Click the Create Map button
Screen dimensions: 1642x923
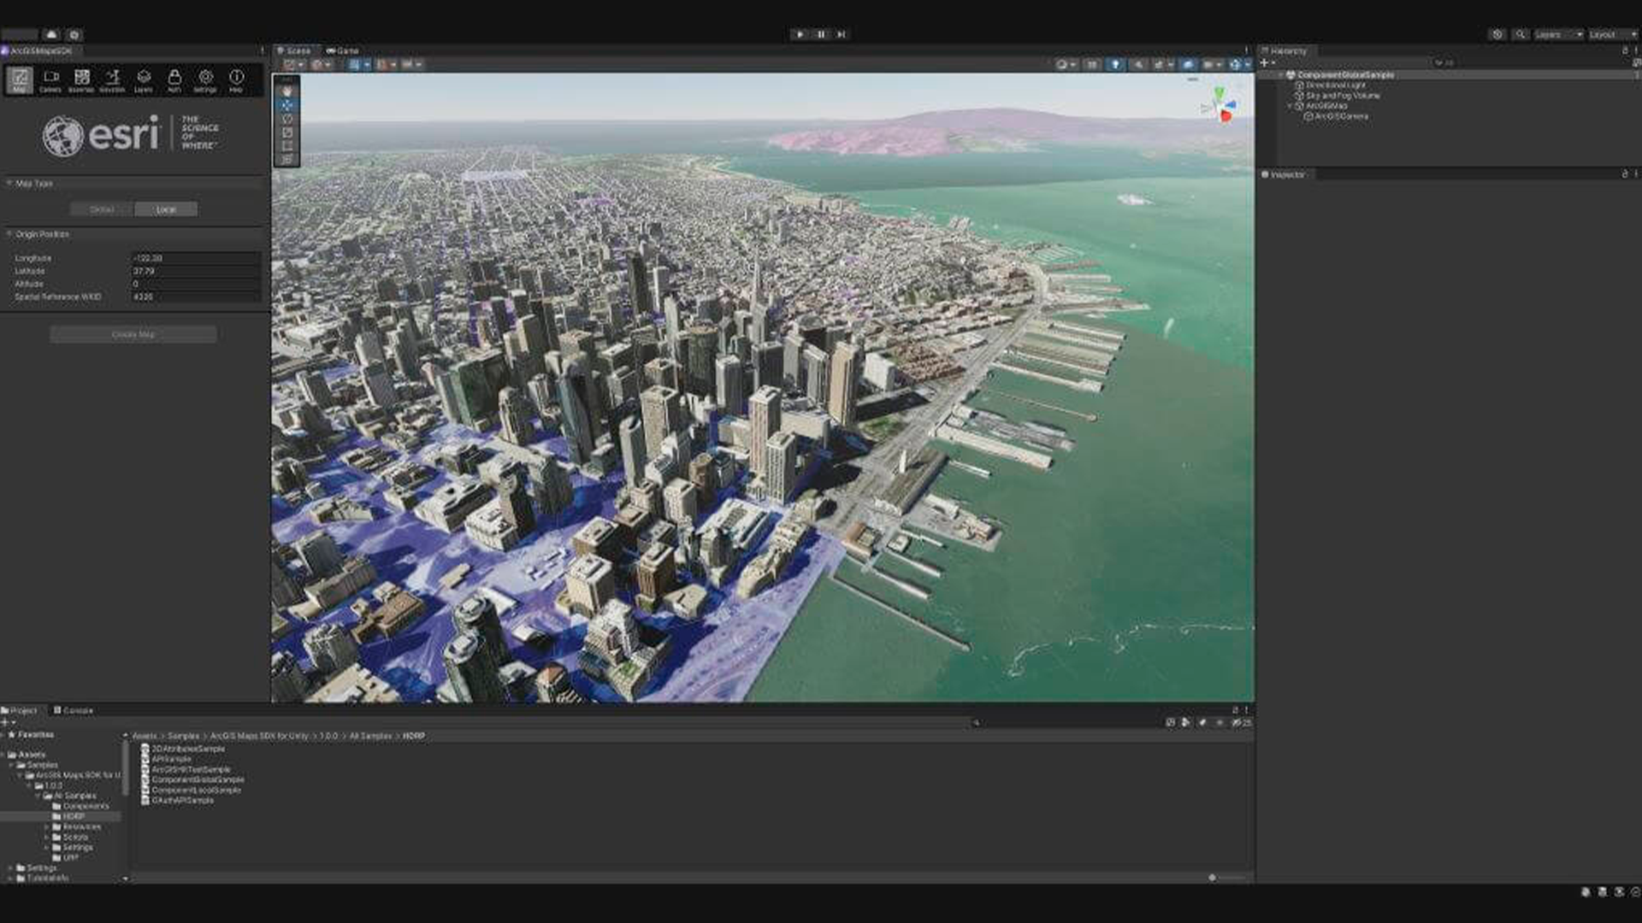click(133, 334)
